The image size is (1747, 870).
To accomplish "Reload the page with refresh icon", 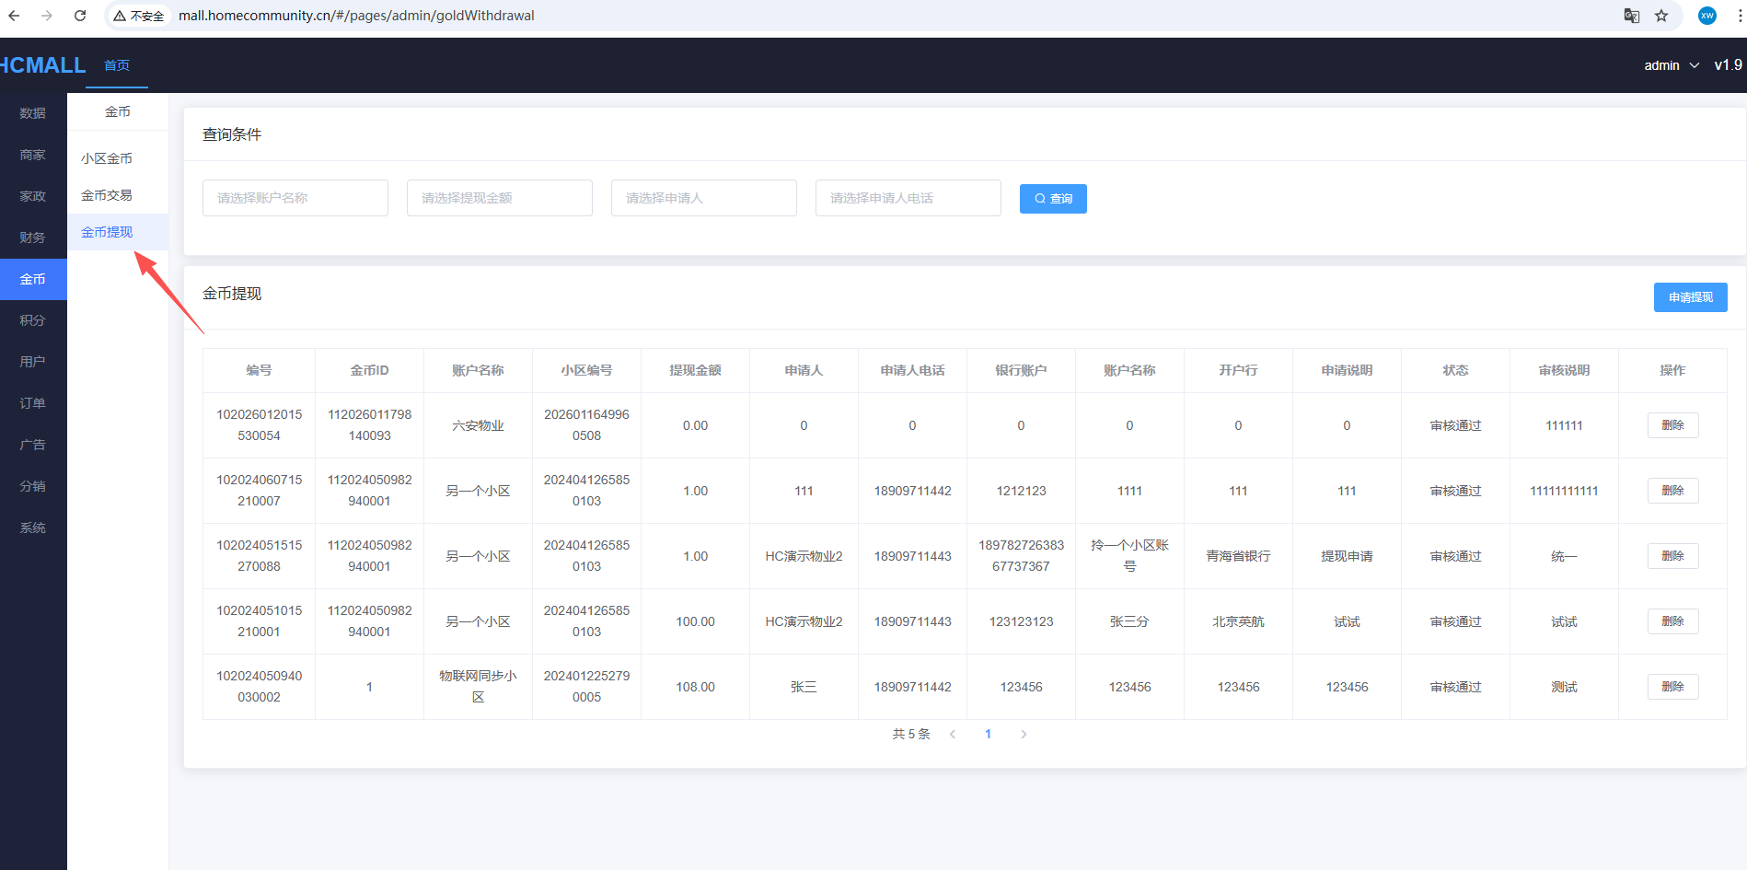I will (x=80, y=16).
